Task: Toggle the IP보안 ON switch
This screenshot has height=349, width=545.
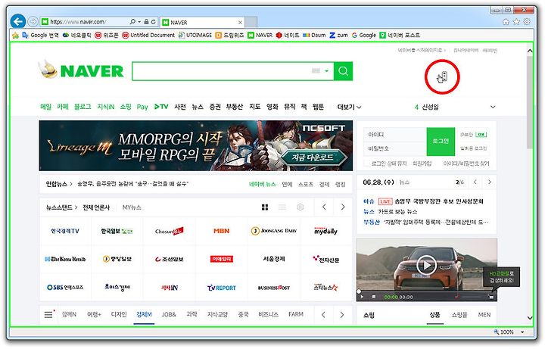Action: click(481, 135)
